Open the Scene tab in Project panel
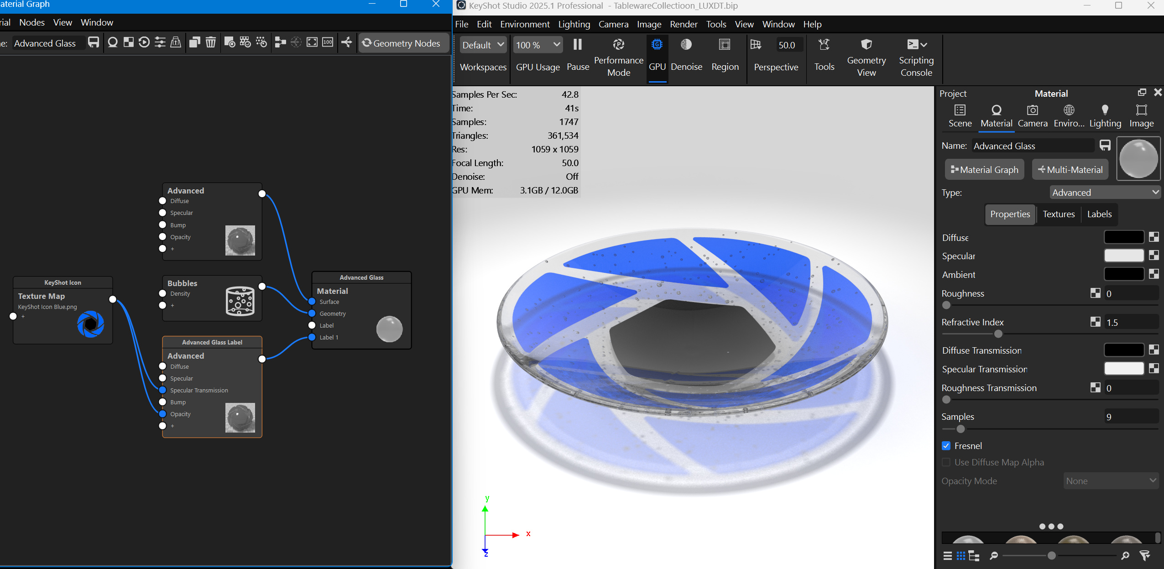 coord(960,116)
